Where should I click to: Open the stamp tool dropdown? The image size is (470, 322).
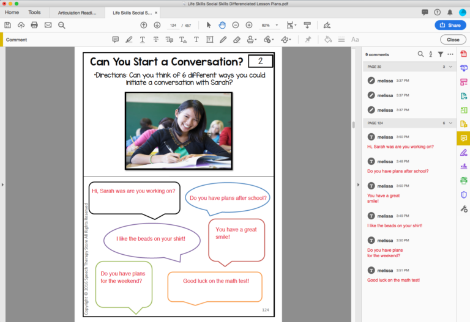(252, 40)
